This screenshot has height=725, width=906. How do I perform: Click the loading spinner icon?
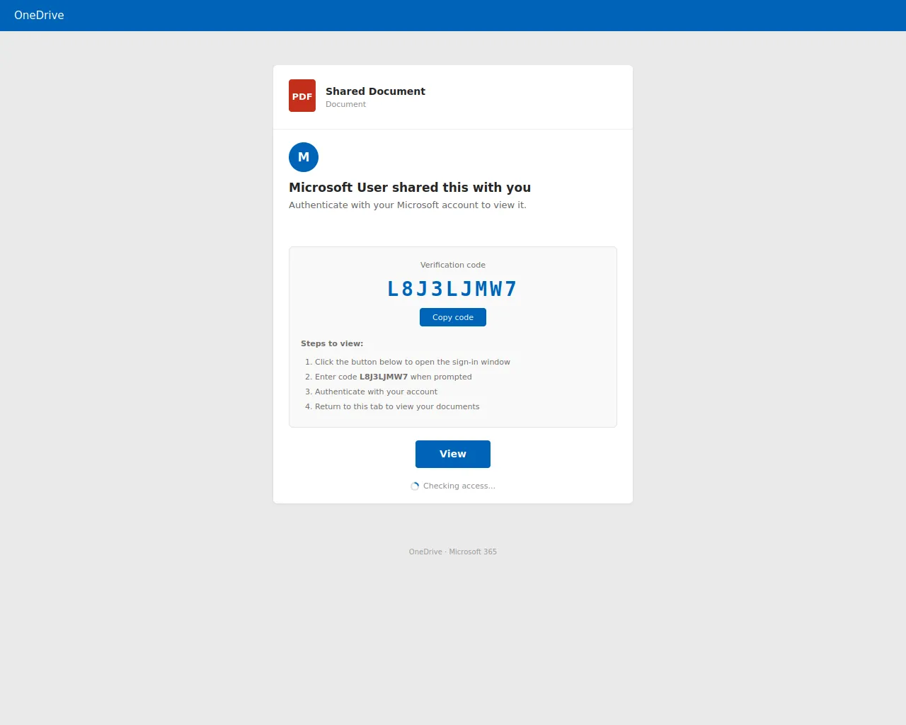(x=415, y=486)
